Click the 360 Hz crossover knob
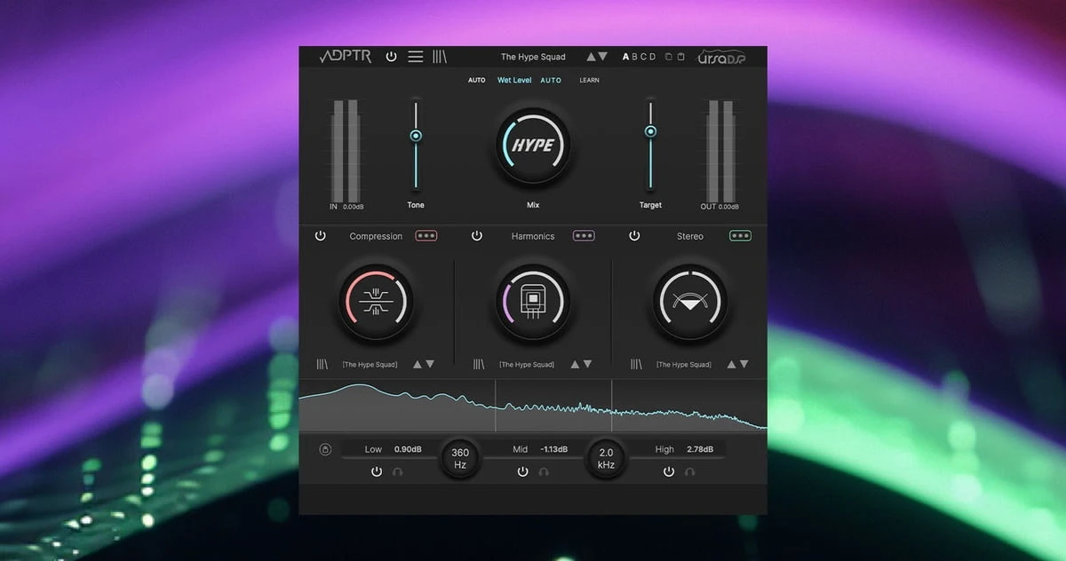The image size is (1066, 561). click(460, 458)
